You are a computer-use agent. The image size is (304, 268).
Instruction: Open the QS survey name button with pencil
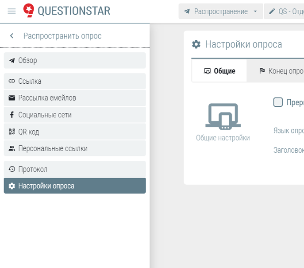(x=285, y=12)
